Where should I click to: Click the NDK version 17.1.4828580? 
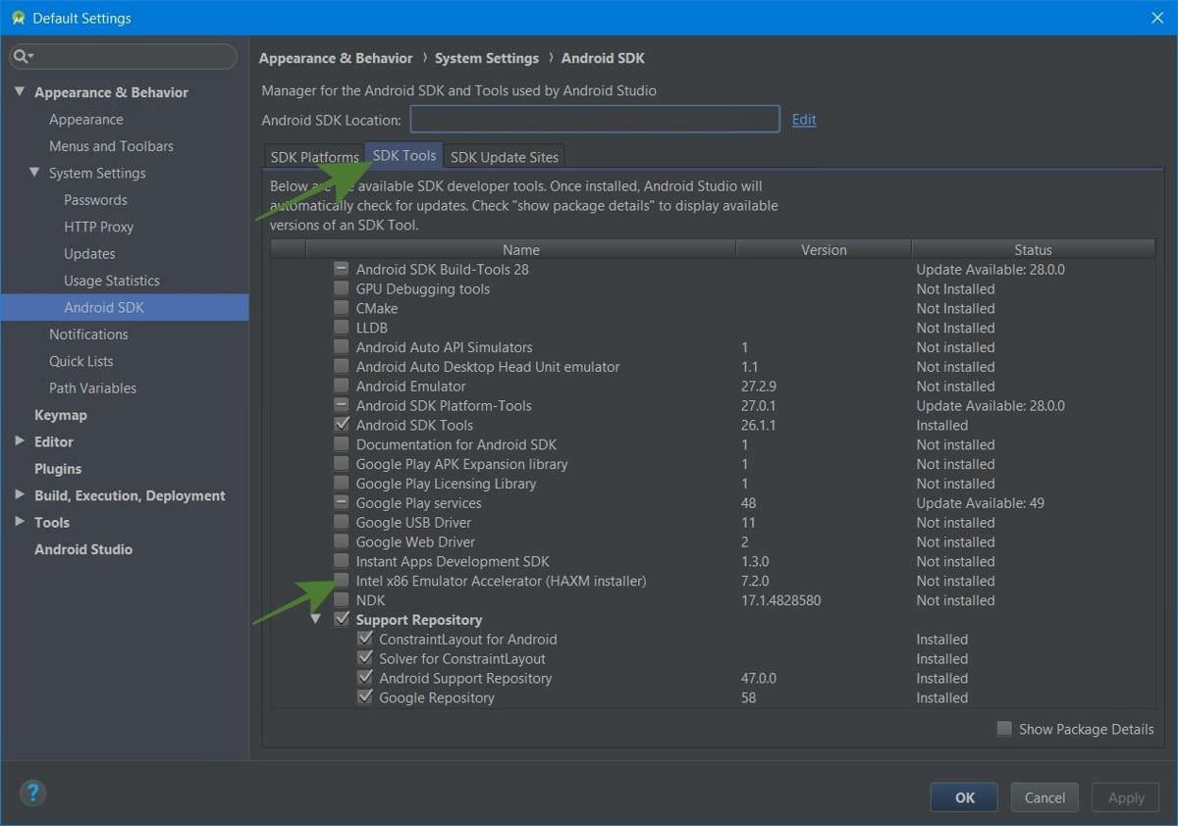780,600
